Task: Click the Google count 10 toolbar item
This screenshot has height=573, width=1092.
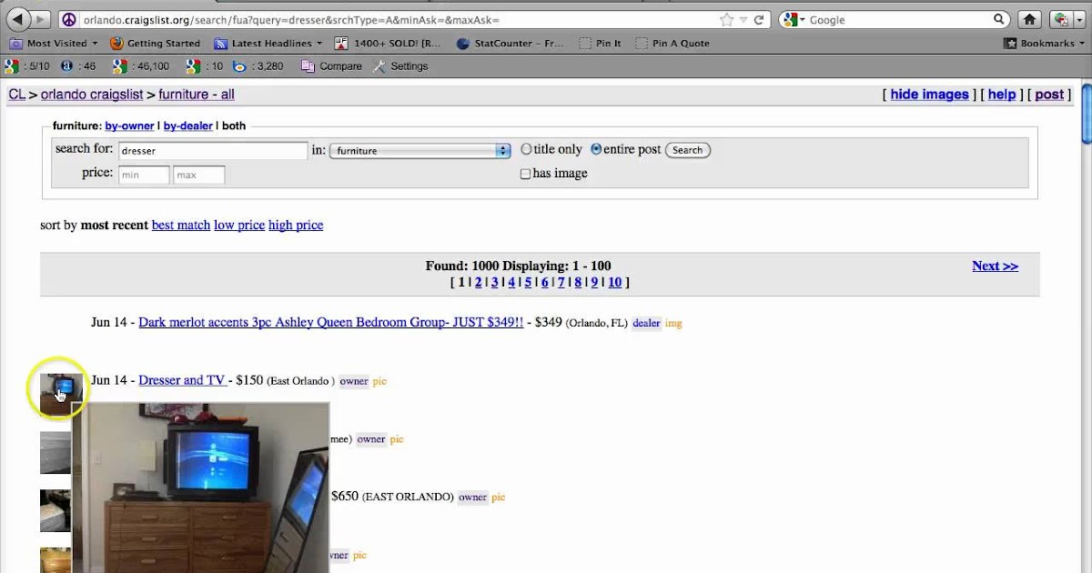Action: (x=205, y=66)
